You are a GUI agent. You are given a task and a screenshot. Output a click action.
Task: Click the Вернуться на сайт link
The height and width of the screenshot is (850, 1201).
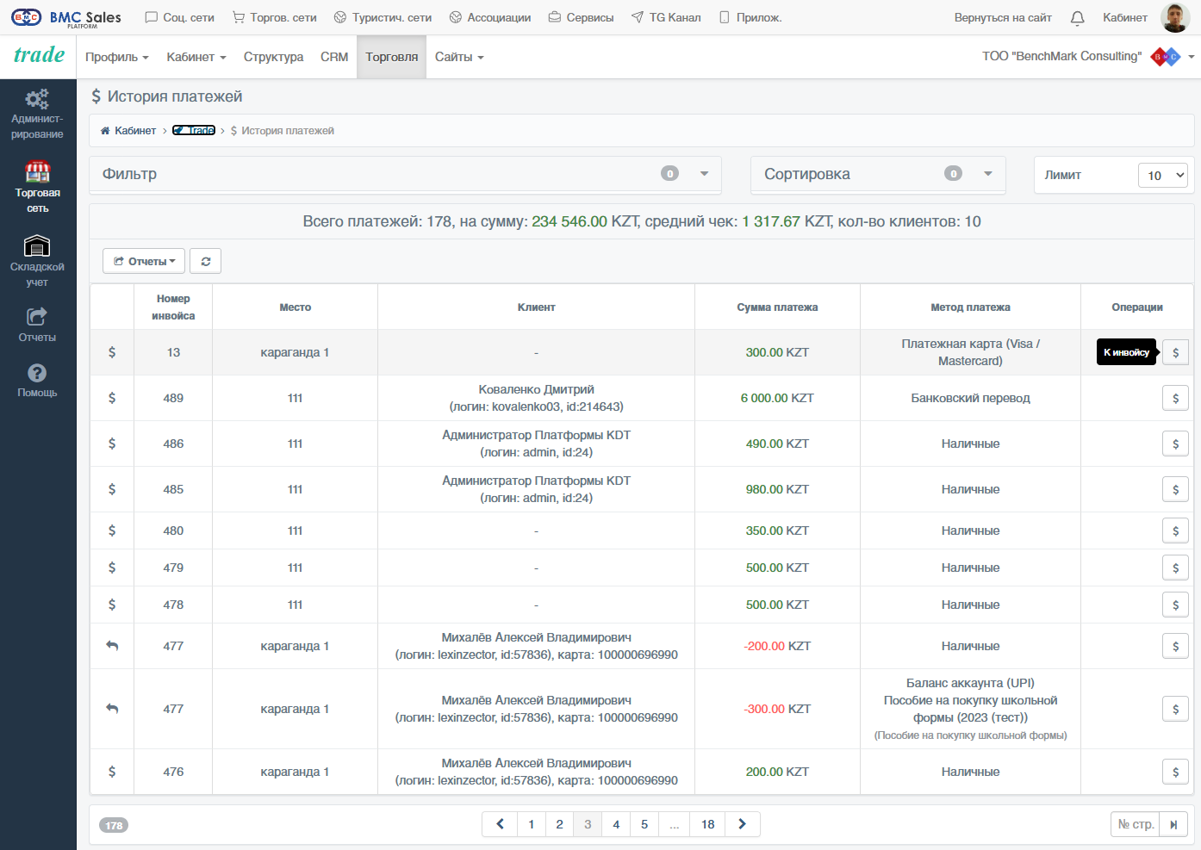(x=1003, y=17)
